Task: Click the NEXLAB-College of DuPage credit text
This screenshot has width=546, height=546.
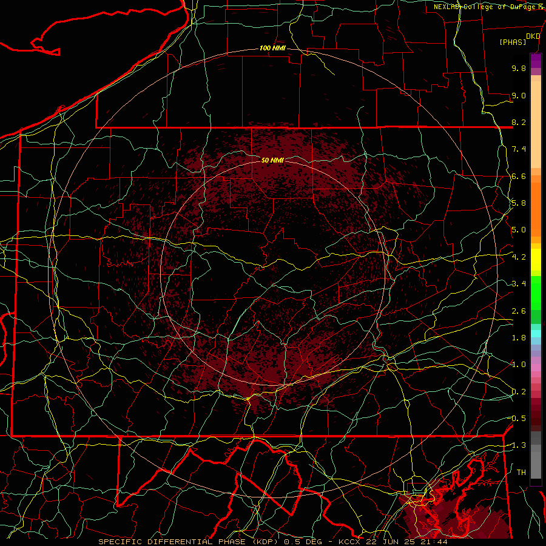Action: pos(490,7)
